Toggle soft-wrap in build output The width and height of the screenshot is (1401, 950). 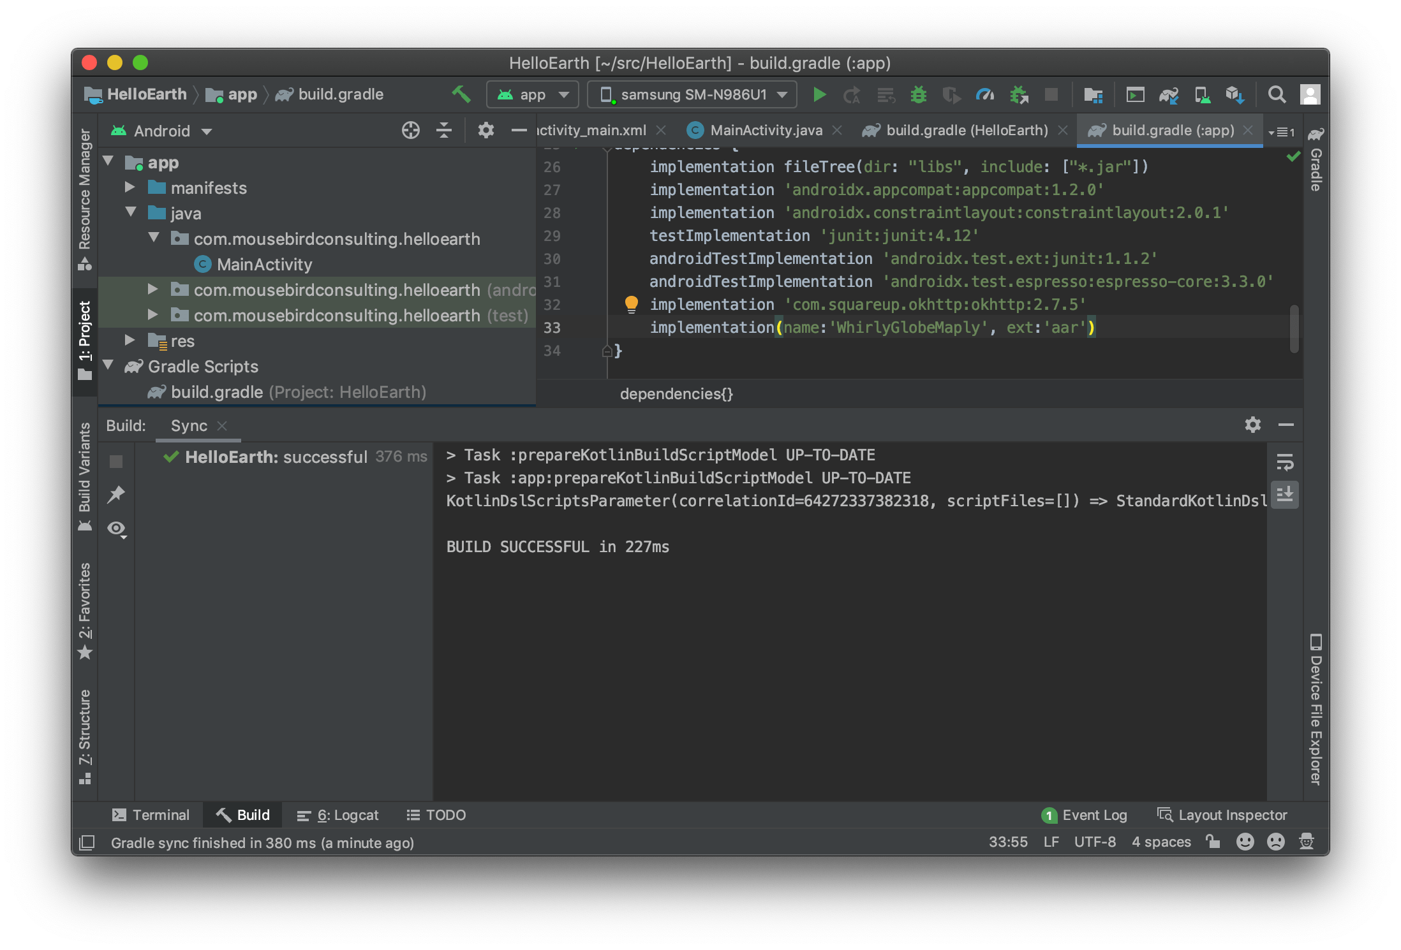pyautogui.click(x=1285, y=462)
